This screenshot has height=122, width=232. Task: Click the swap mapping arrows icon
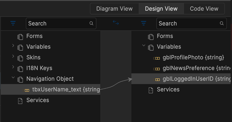pyautogui.click(x=116, y=22)
